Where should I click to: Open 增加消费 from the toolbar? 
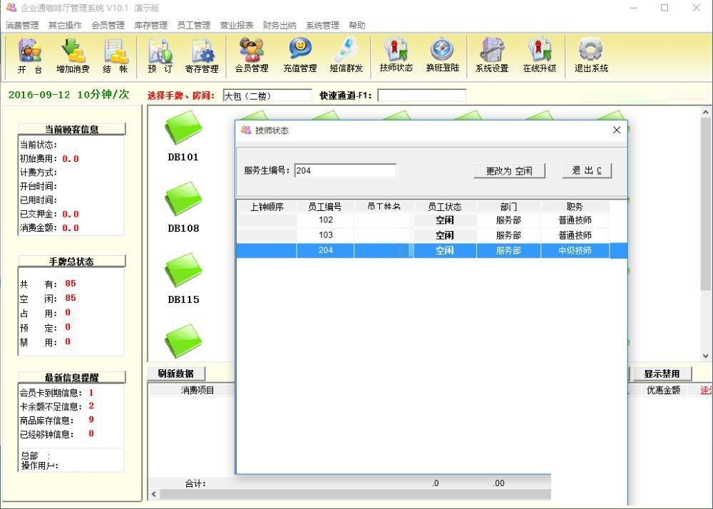73,56
